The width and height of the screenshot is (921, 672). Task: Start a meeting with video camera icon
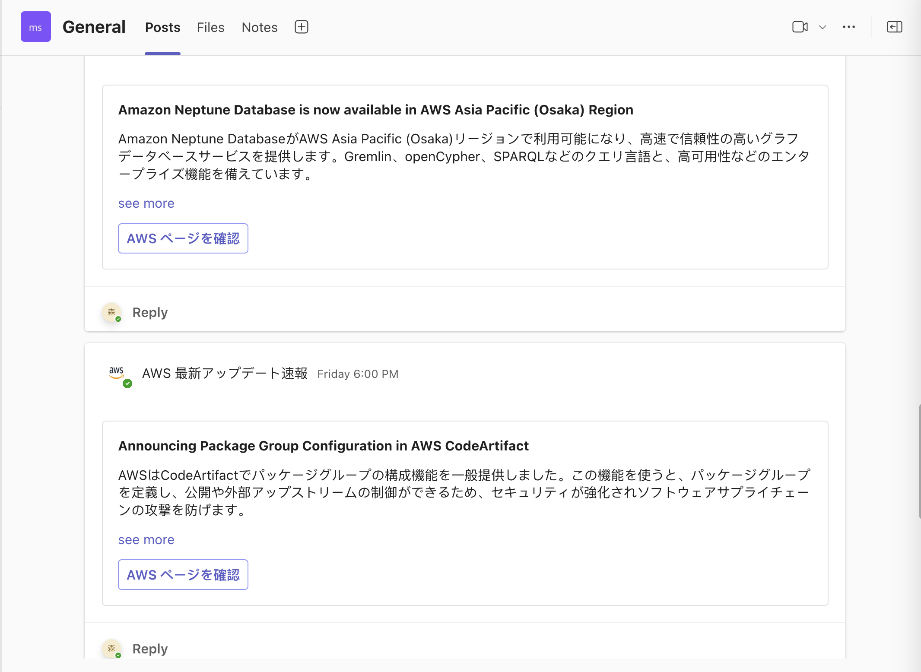[x=800, y=27]
